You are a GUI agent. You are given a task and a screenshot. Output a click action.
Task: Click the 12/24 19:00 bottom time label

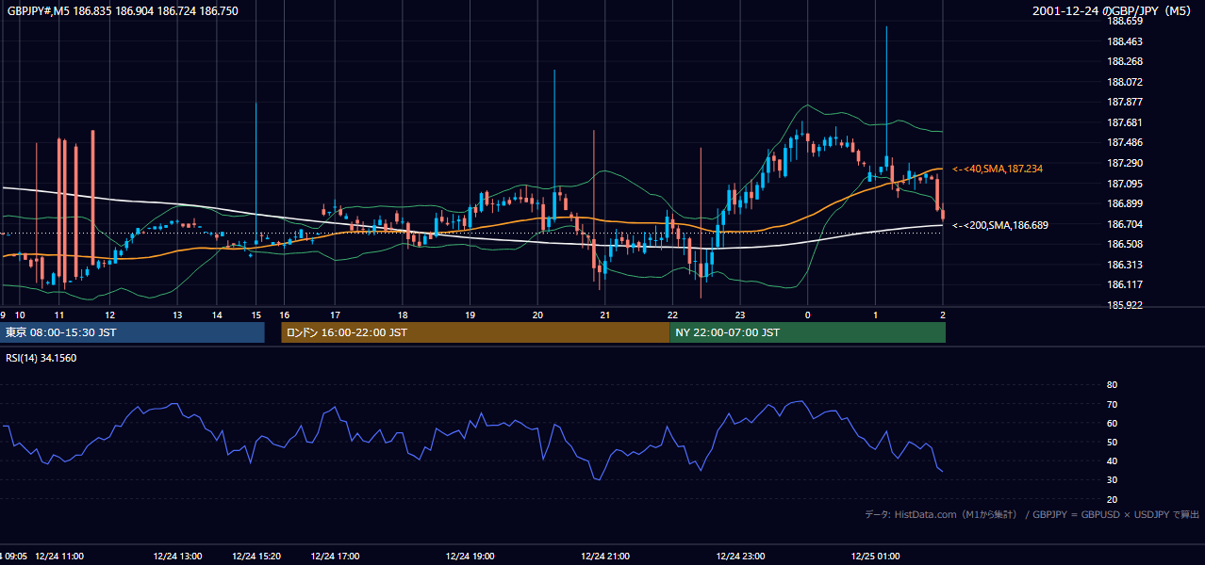tap(470, 557)
